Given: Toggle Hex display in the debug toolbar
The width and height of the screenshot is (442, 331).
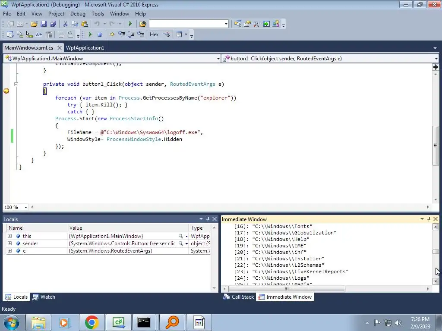Looking at the screenshot, I should (x=154, y=34).
